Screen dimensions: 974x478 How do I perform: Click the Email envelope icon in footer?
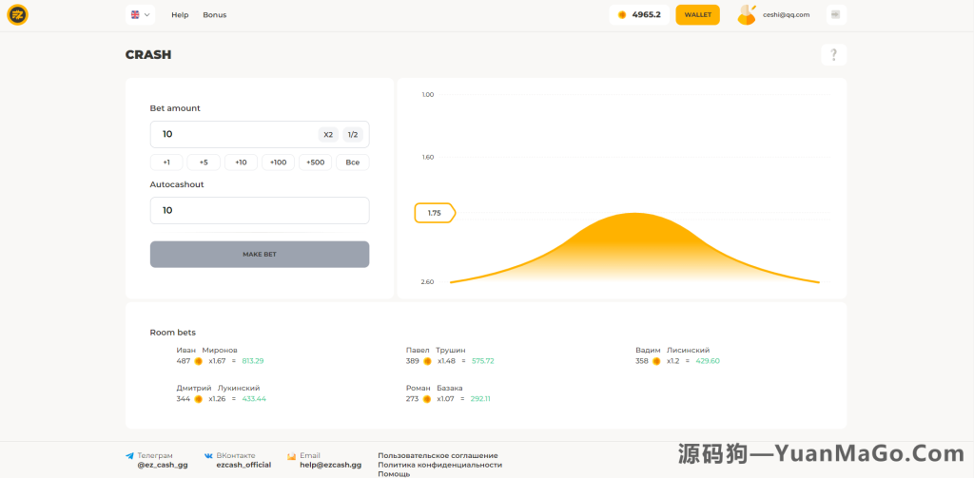pyautogui.click(x=292, y=456)
